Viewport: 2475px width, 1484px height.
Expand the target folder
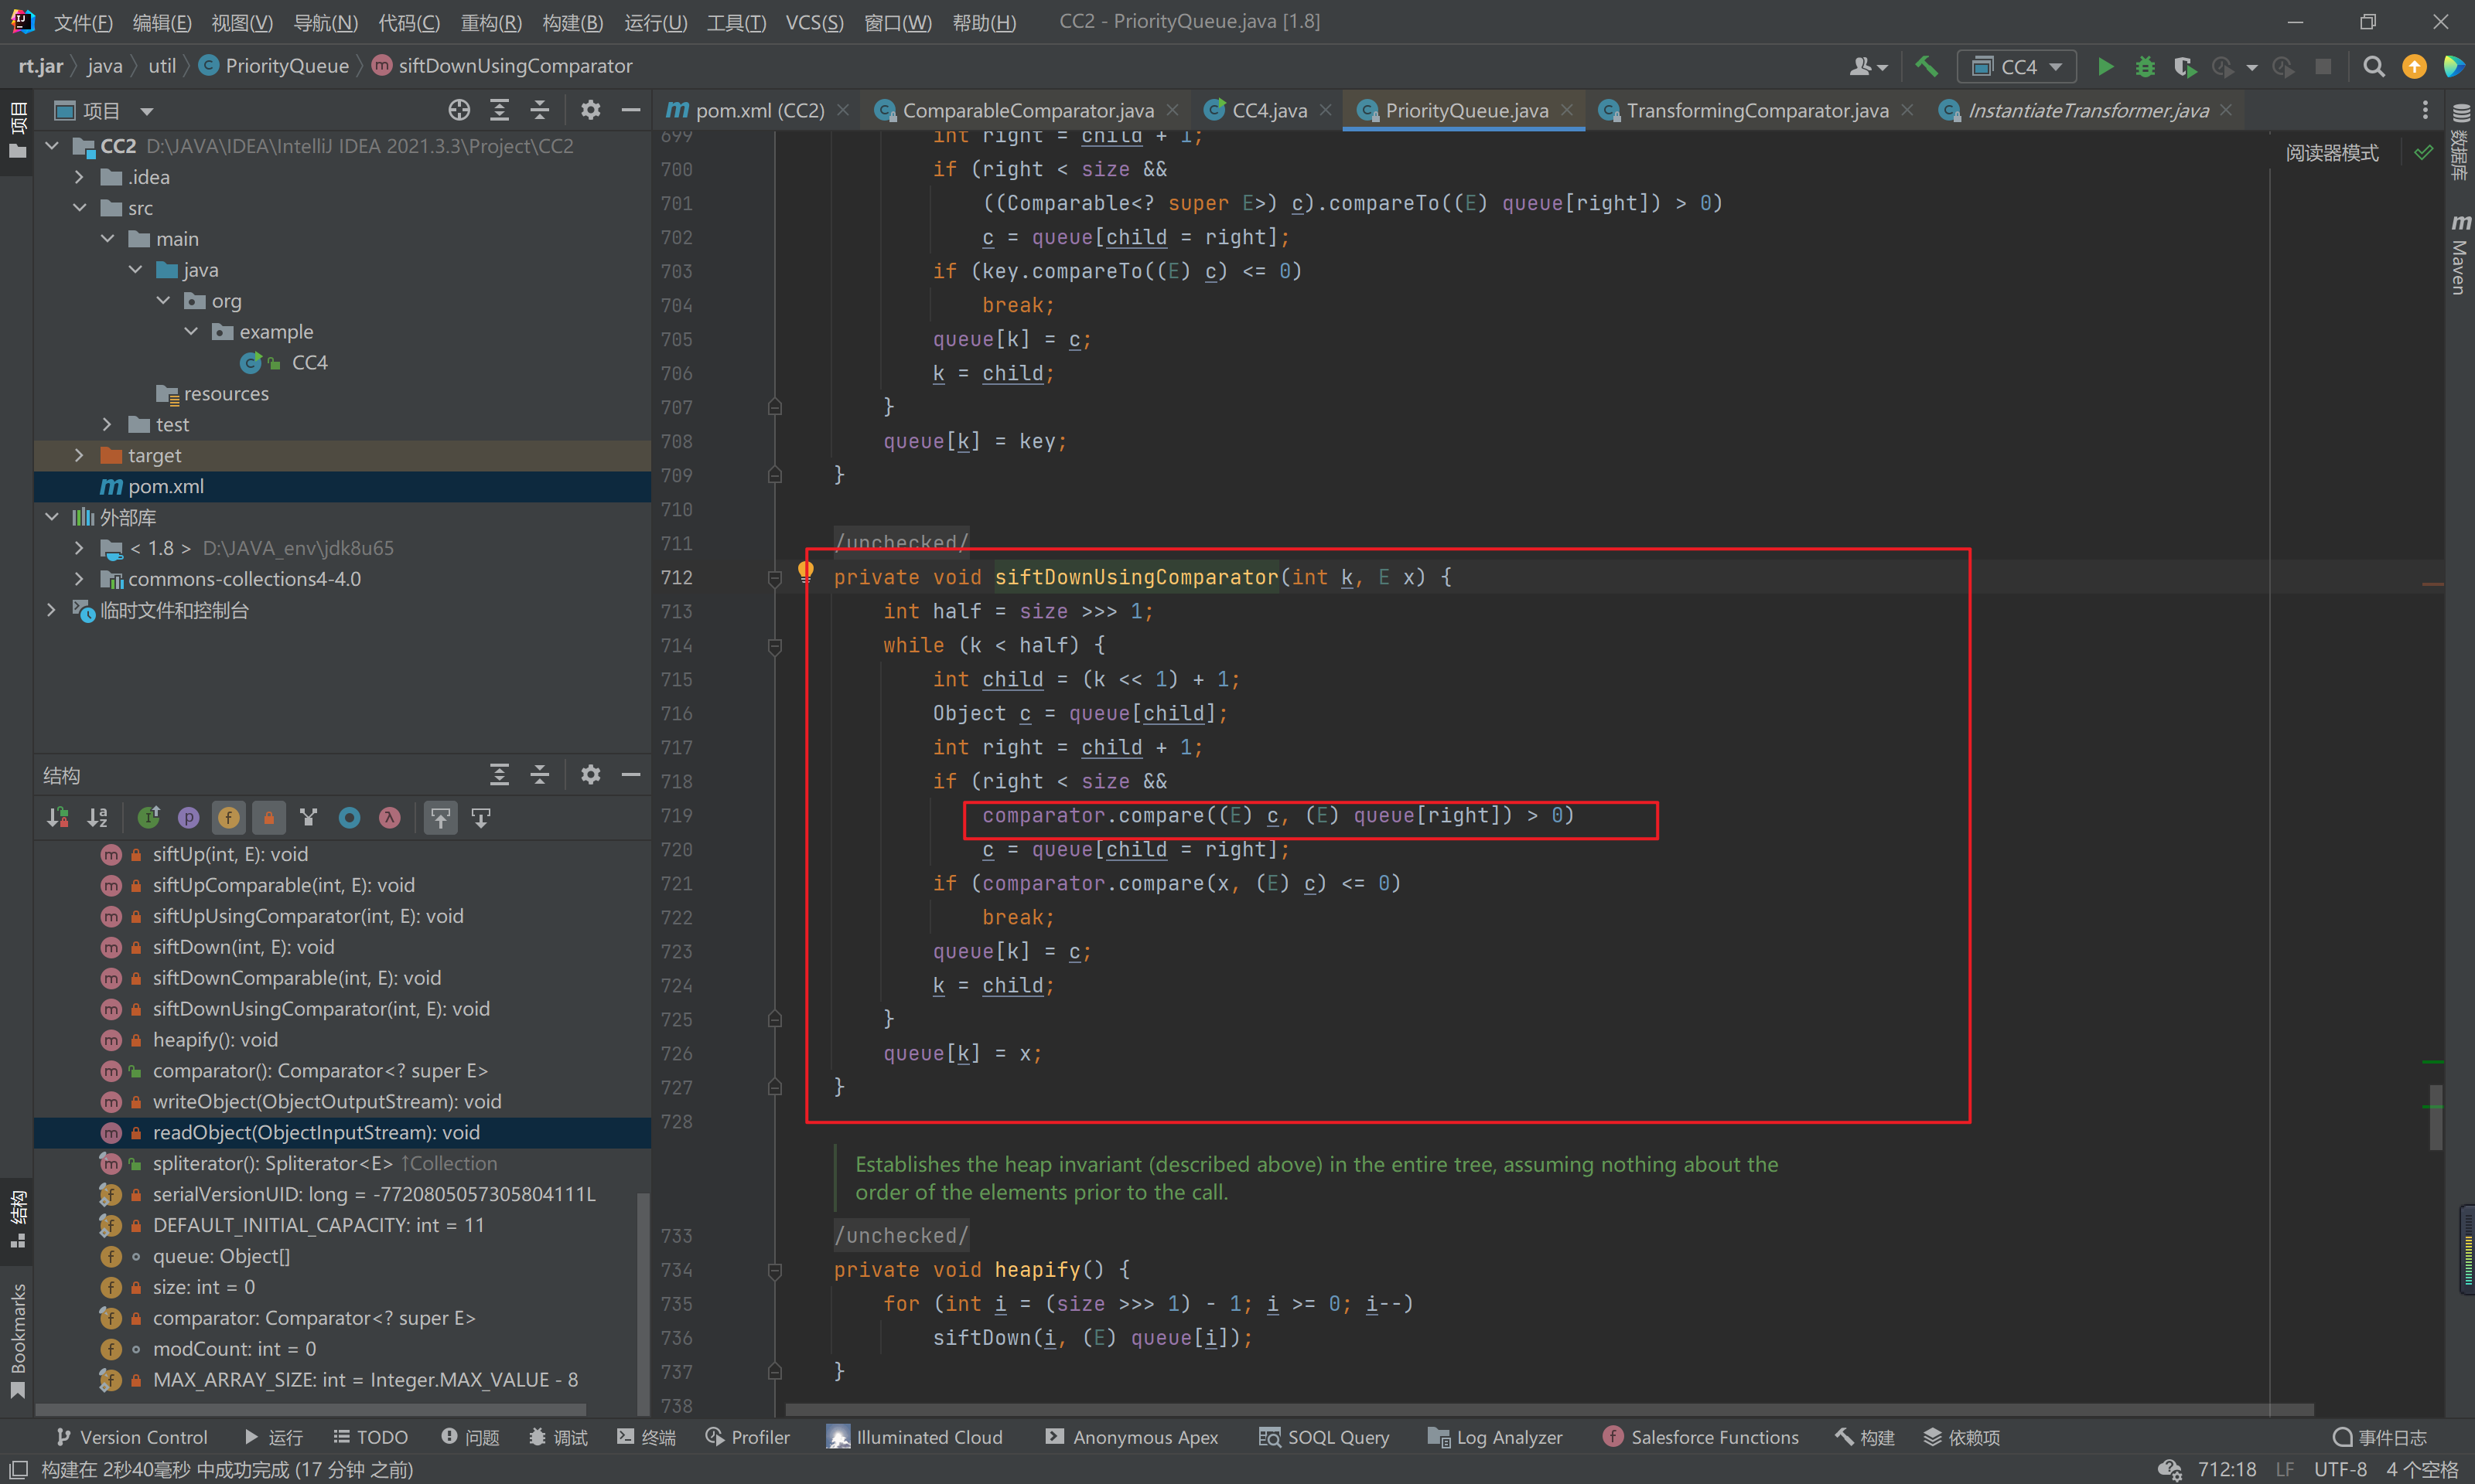click(79, 455)
